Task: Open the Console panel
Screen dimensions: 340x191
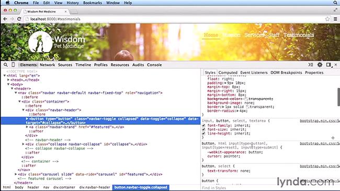Action: pos(154,65)
